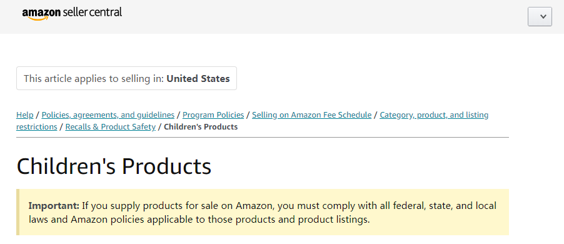564x244 pixels.
Task: Click the bold United States text
Action: (198, 78)
